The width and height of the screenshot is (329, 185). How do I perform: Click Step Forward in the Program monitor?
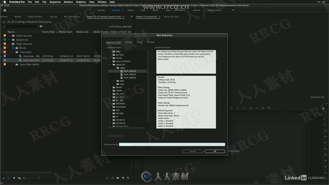[237, 108]
